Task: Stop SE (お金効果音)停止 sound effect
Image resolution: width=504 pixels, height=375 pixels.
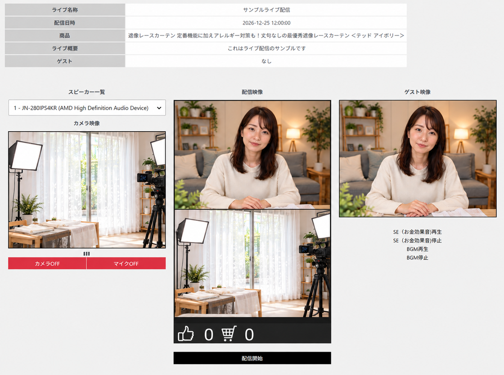Action: (x=417, y=240)
